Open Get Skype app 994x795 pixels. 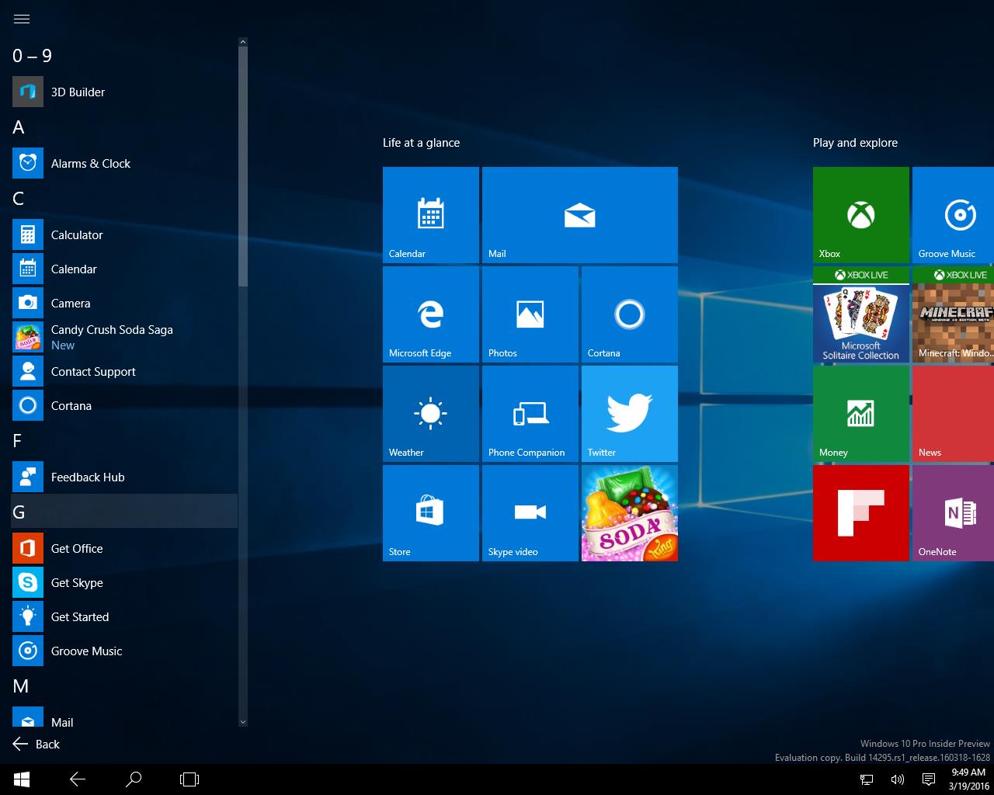coord(124,582)
